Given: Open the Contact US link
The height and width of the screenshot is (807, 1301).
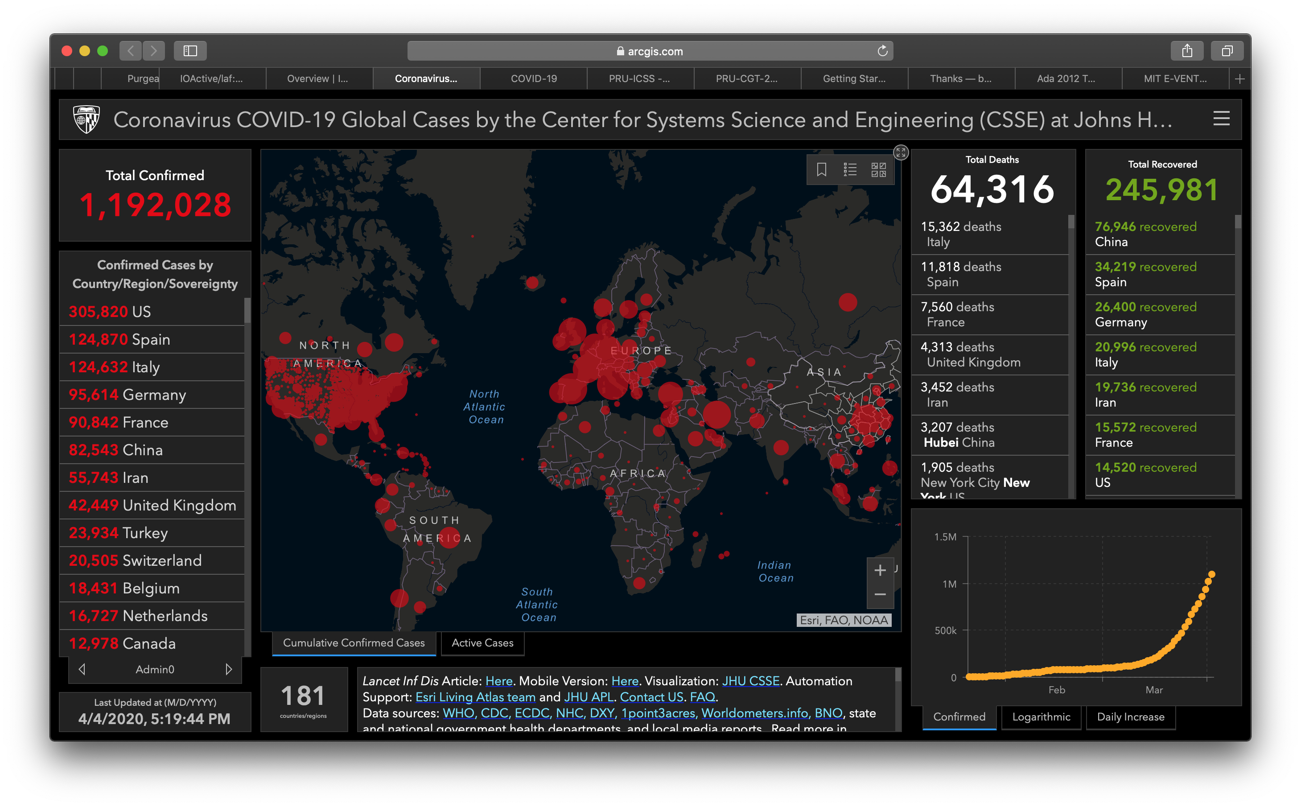Looking at the screenshot, I should 651,697.
